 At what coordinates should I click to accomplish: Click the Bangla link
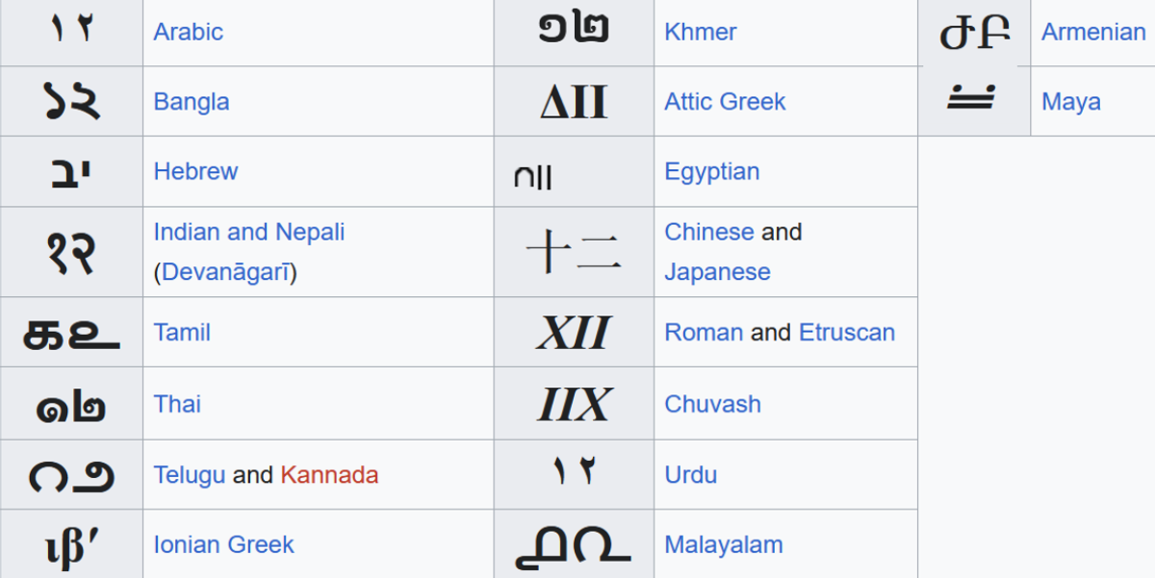click(191, 102)
